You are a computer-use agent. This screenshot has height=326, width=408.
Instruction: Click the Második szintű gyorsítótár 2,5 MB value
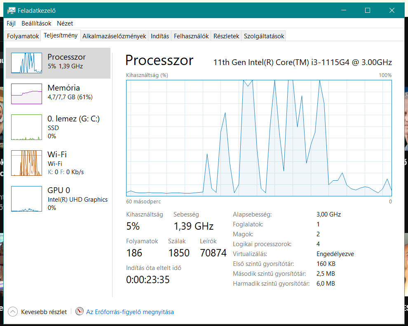[x=326, y=274]
